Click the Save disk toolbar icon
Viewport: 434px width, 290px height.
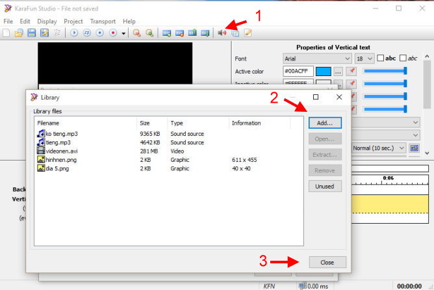(x=31, y=33)
